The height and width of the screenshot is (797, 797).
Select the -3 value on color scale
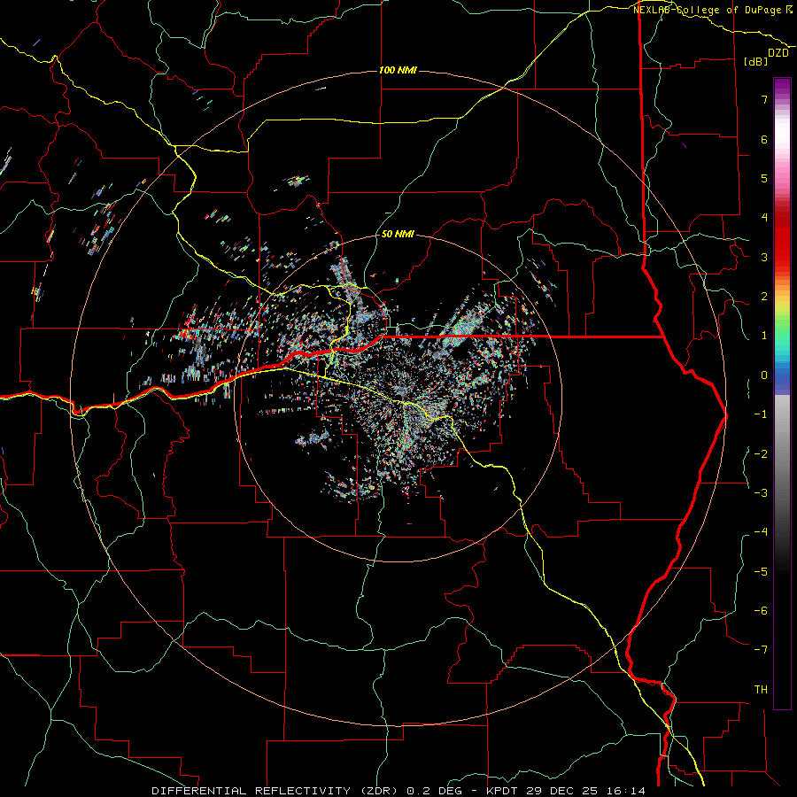click(761, 493)
